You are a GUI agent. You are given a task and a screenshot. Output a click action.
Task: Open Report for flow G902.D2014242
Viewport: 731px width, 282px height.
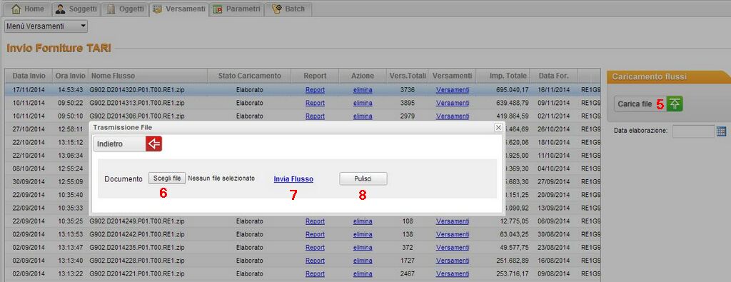[x=315, y=234]
